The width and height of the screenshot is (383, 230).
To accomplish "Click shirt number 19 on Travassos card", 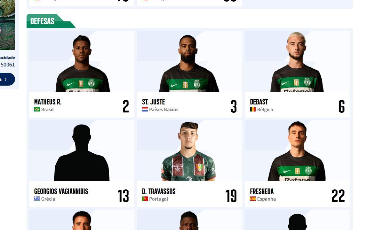I will (231, 195).
